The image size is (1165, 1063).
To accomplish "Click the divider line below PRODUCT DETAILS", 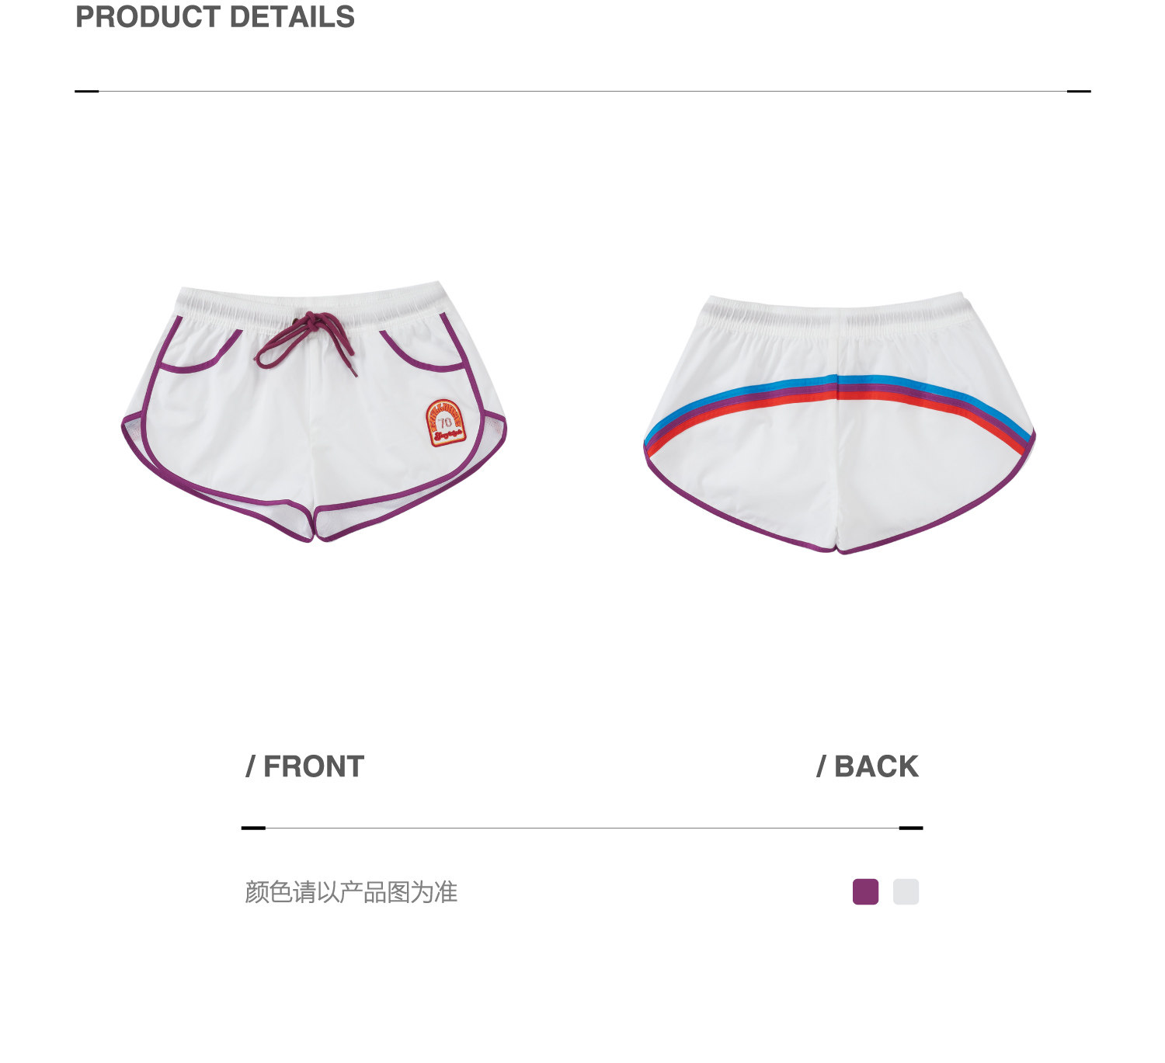I will pos(582,91).
